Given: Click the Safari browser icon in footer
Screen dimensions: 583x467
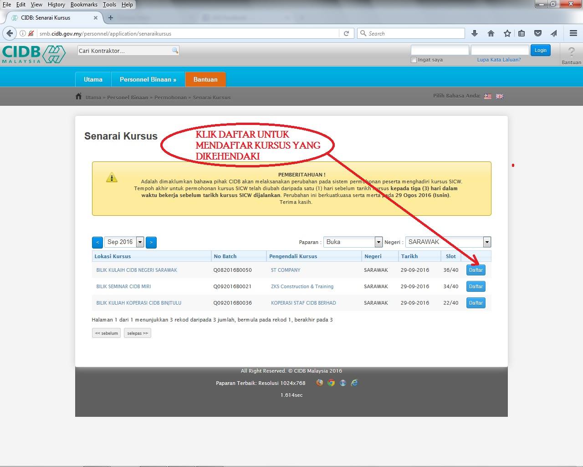Looking at the screenshot, I should coord(343,383).
